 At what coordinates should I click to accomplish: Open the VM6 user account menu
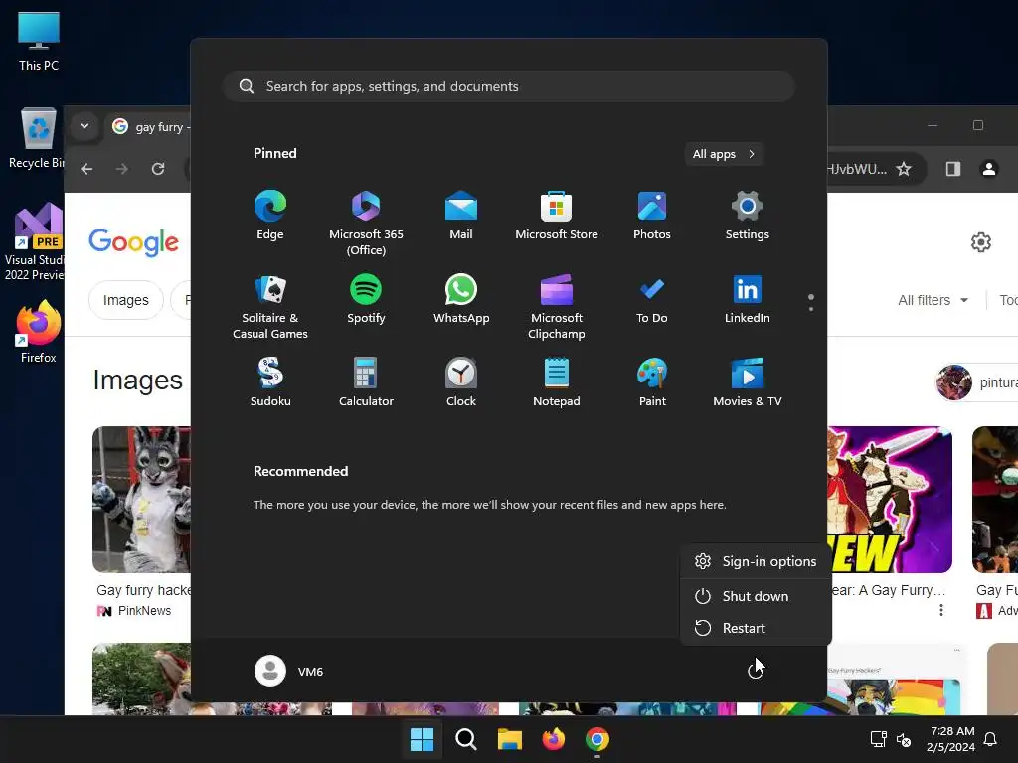coord(289,671)
